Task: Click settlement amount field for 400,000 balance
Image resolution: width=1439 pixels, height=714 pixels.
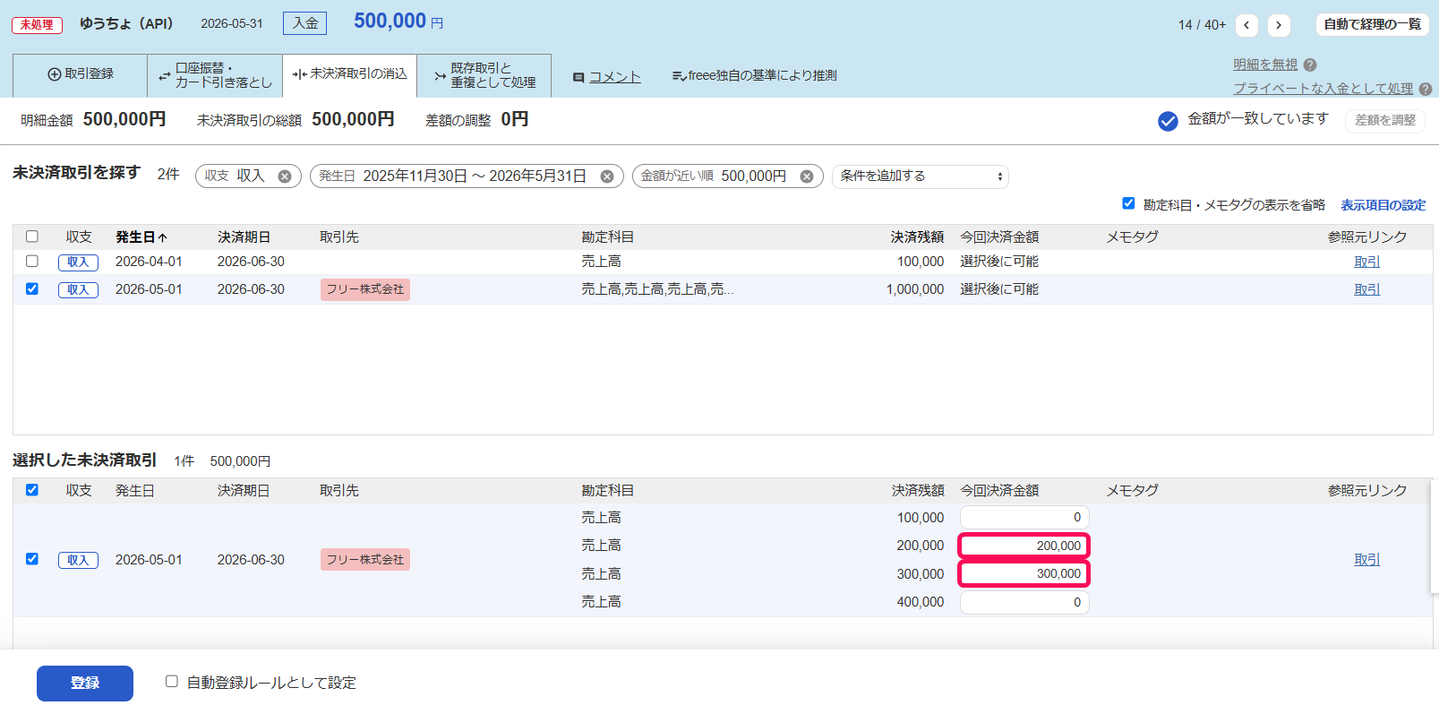Action: click(1024, 602)
